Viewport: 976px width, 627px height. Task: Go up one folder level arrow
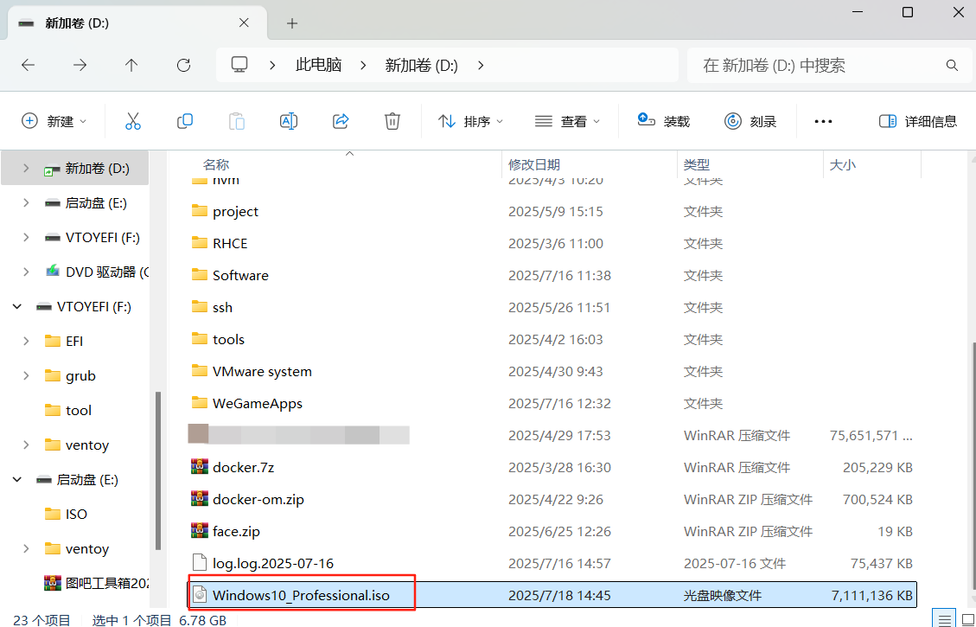pyautogui.click(x=131, y=65)
